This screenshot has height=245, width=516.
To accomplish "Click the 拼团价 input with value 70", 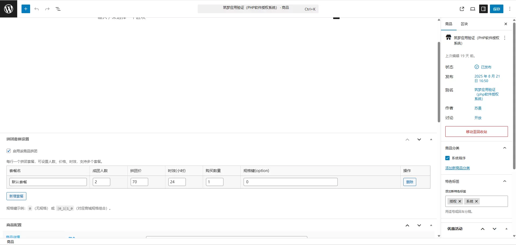I will pos(139,182).
